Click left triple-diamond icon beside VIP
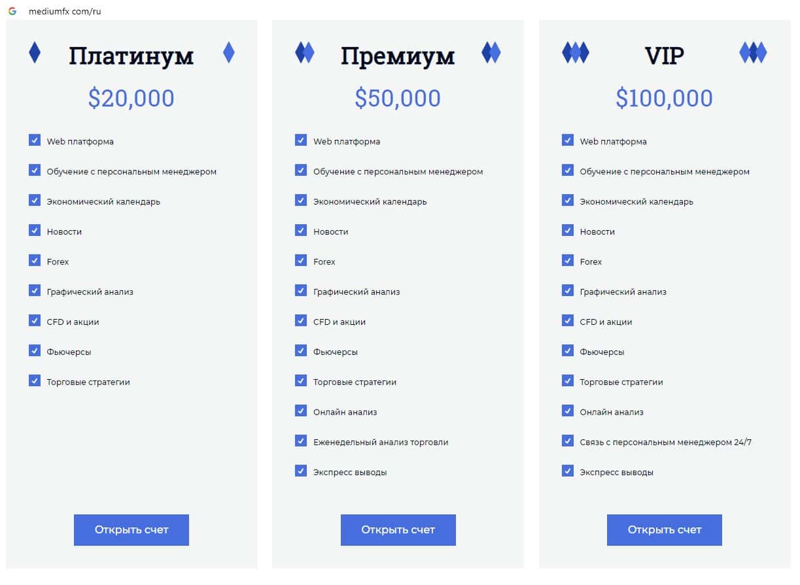This screenshot has height=585, width=800. 576,52
